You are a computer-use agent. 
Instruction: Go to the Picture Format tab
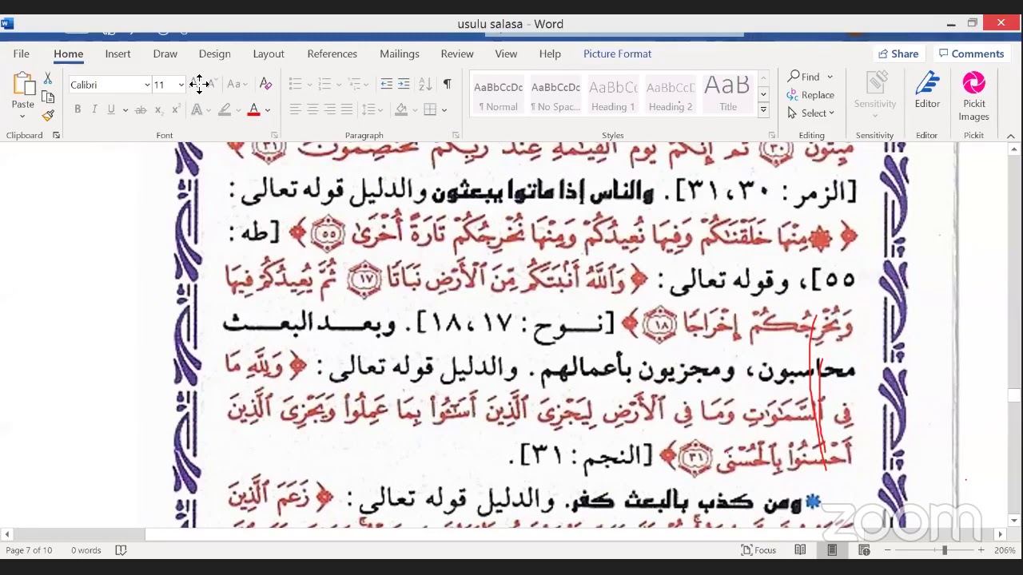(617, 54)
